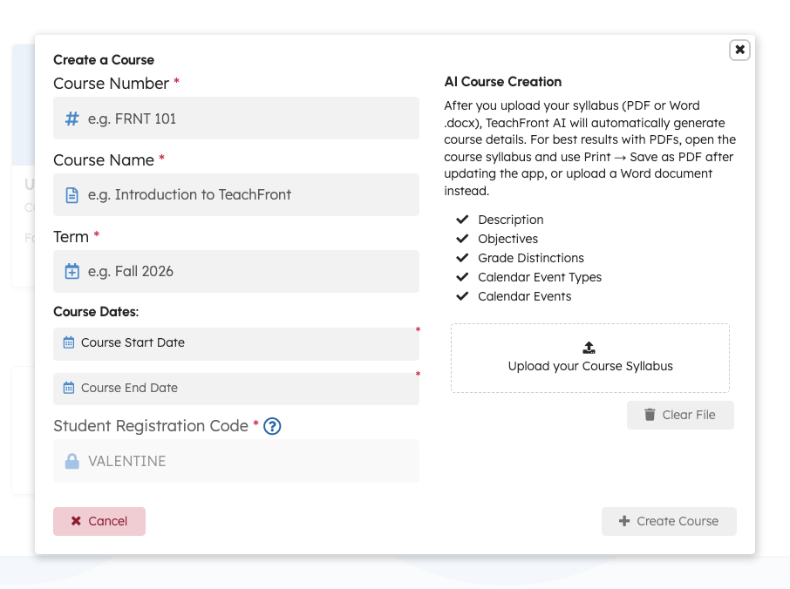Click the plus icon on Create Course

624,521
